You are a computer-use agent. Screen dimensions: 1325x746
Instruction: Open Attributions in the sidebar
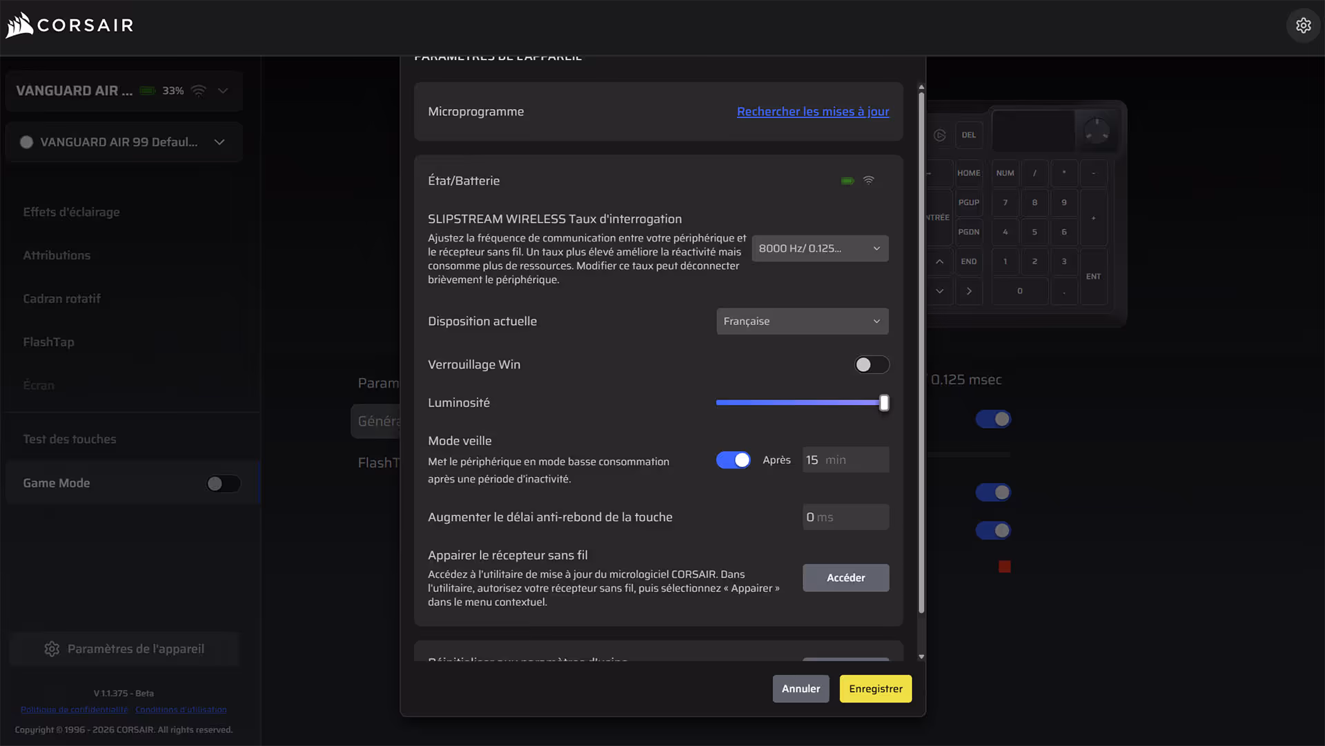tap(57, 255)
